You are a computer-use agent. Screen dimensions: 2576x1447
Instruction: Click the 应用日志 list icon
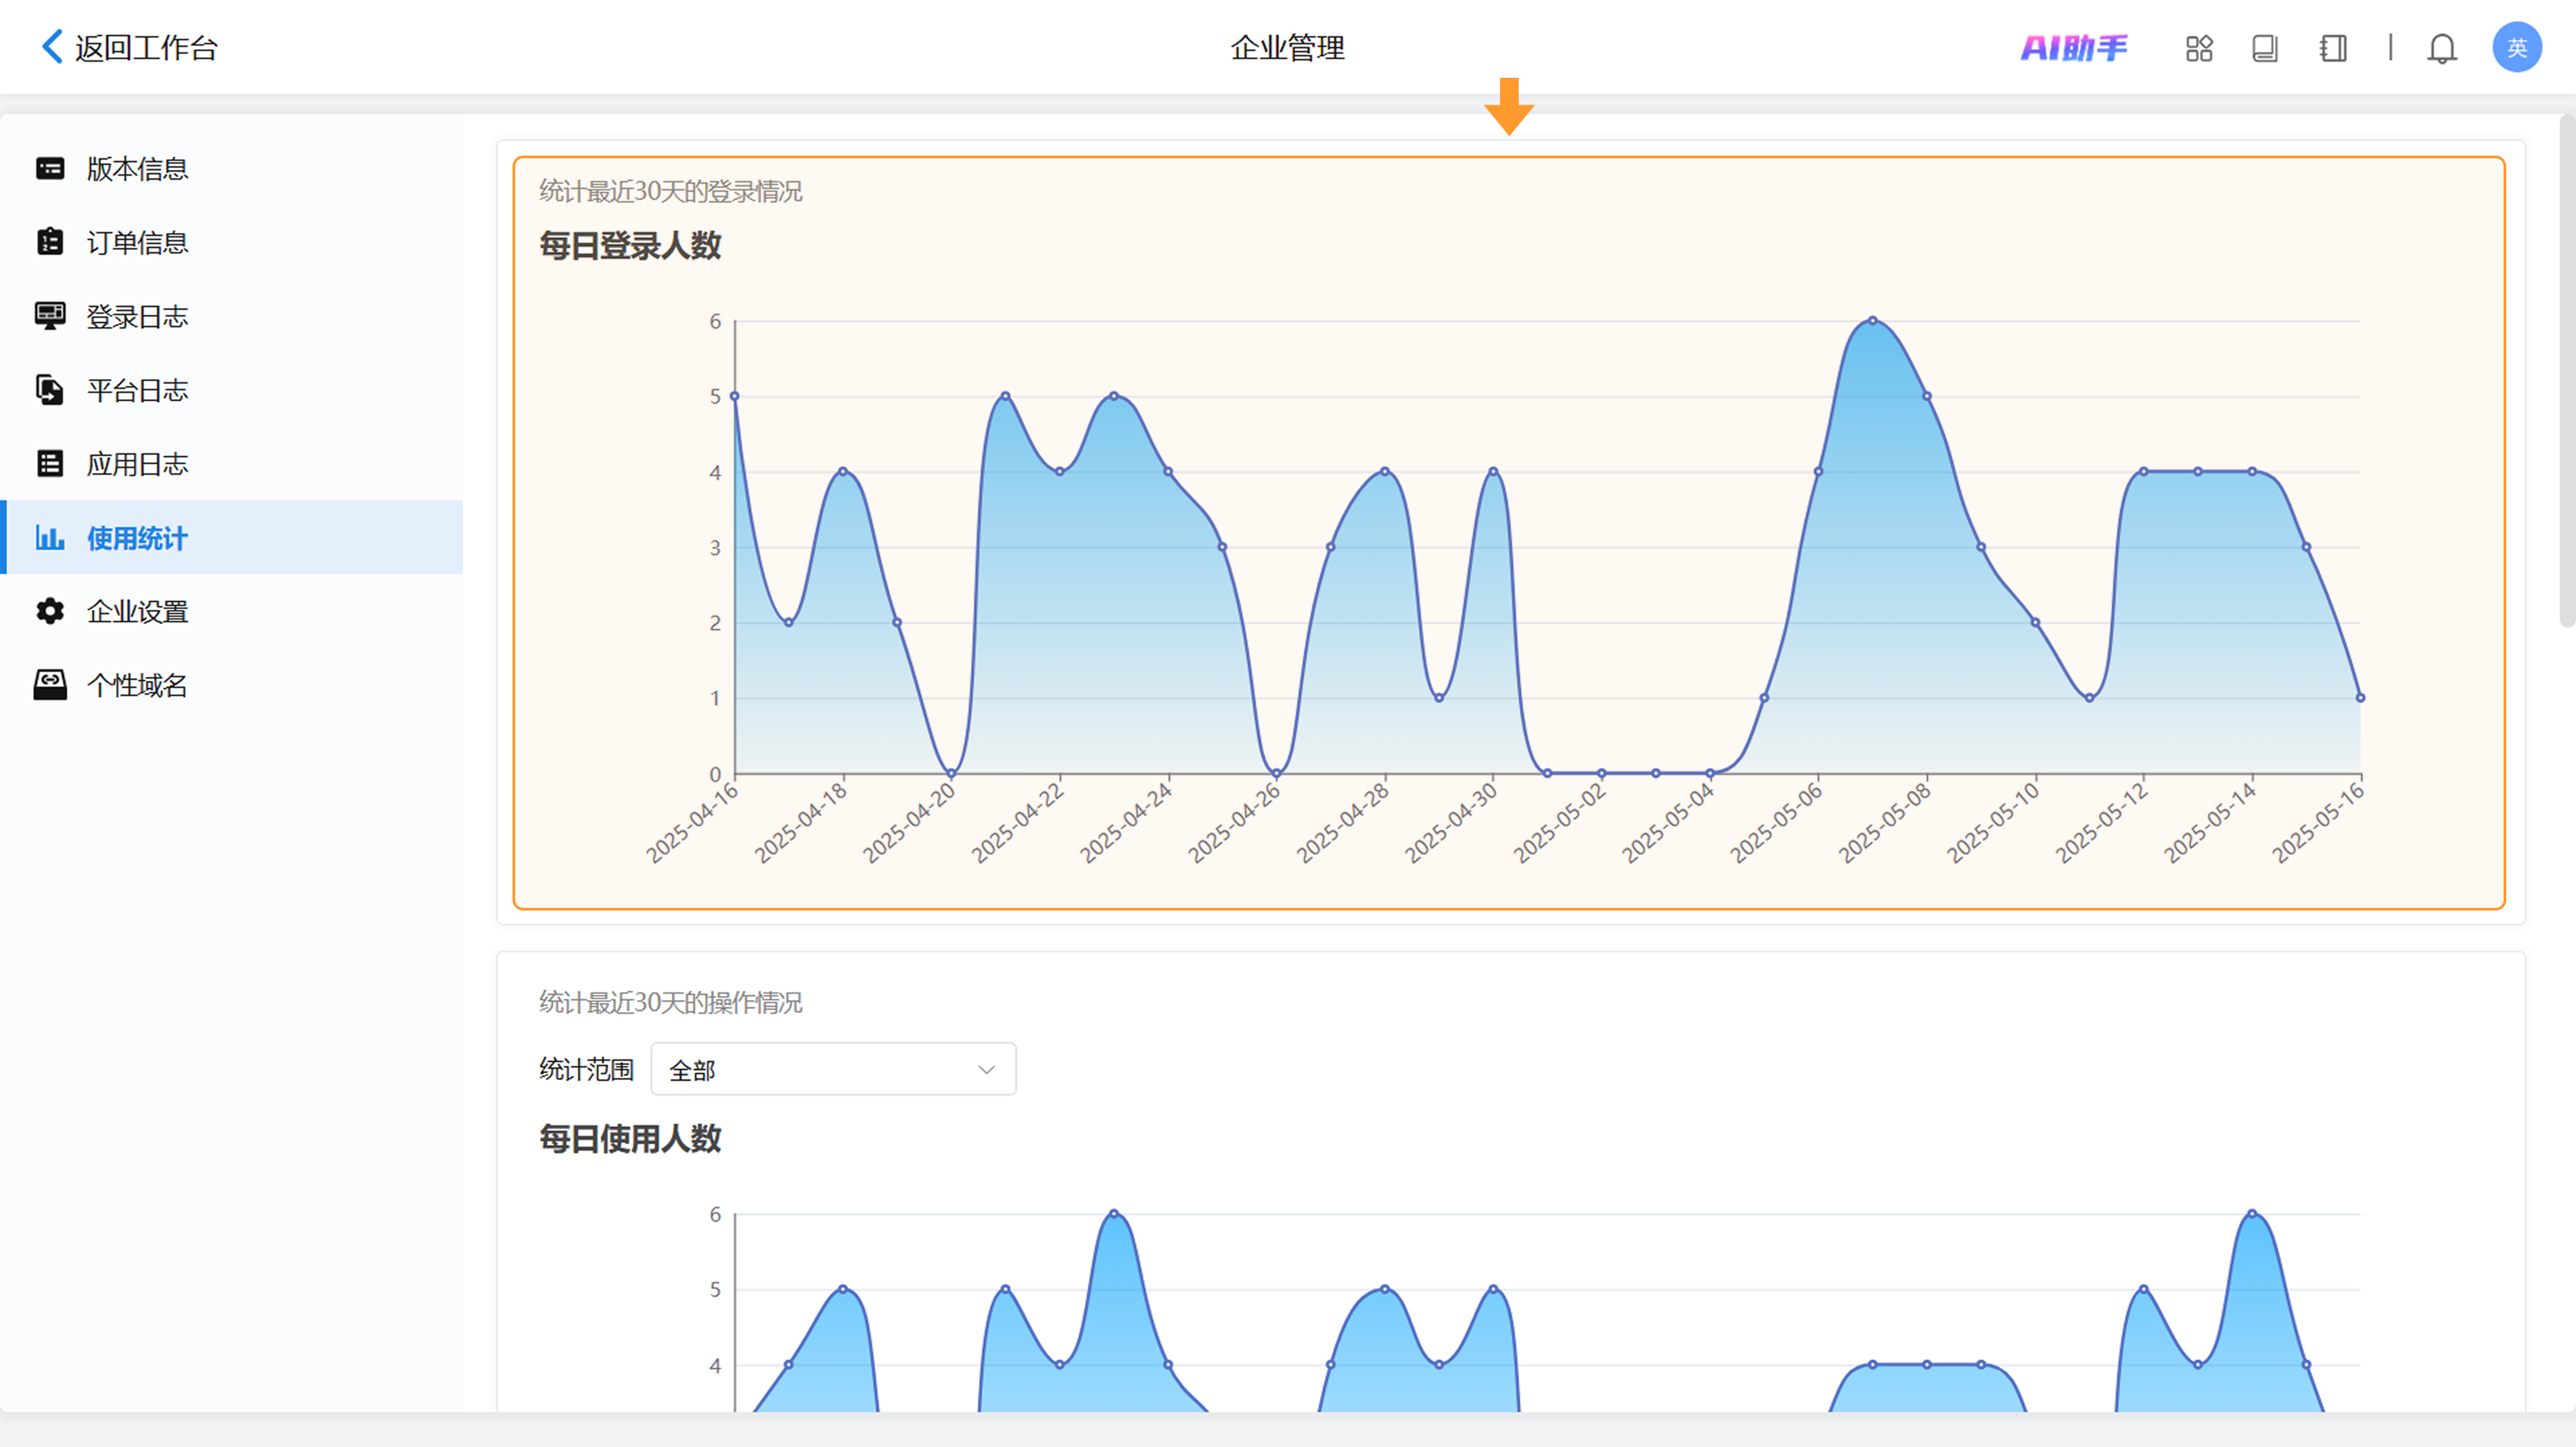[x=50, y=464]
